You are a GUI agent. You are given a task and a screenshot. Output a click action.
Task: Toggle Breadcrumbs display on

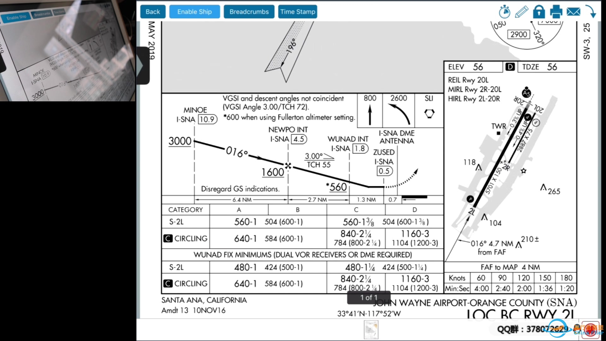point(249,11)
